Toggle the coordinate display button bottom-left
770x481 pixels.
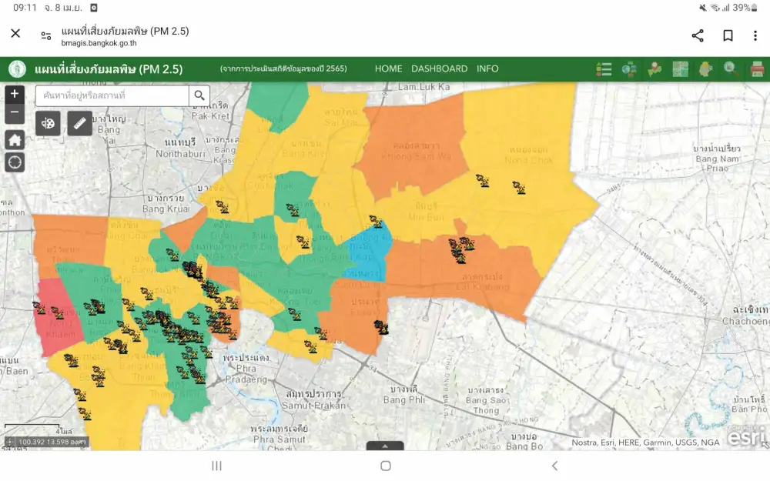click(9, 442)
